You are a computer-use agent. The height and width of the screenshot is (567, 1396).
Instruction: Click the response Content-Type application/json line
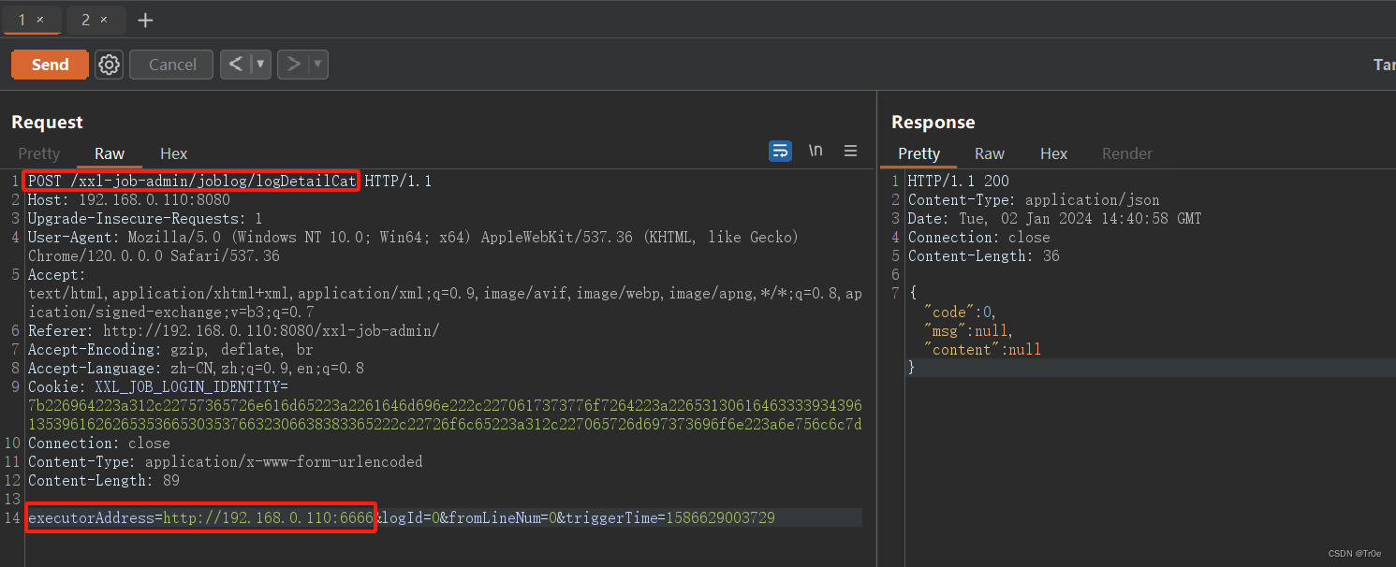click(1034, 199)
